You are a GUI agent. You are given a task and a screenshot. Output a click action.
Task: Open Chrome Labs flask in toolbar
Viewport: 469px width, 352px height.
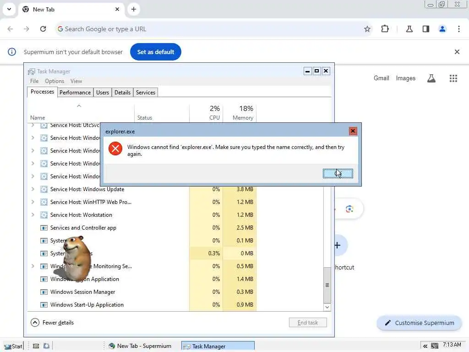tap(409, 29)
